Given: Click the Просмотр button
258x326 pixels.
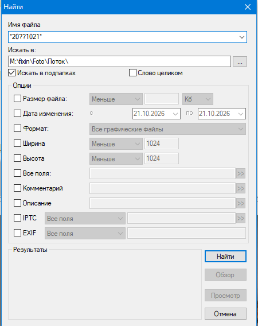Looking at the screenshot, I should pyautogui.click(x=225, y=295).
